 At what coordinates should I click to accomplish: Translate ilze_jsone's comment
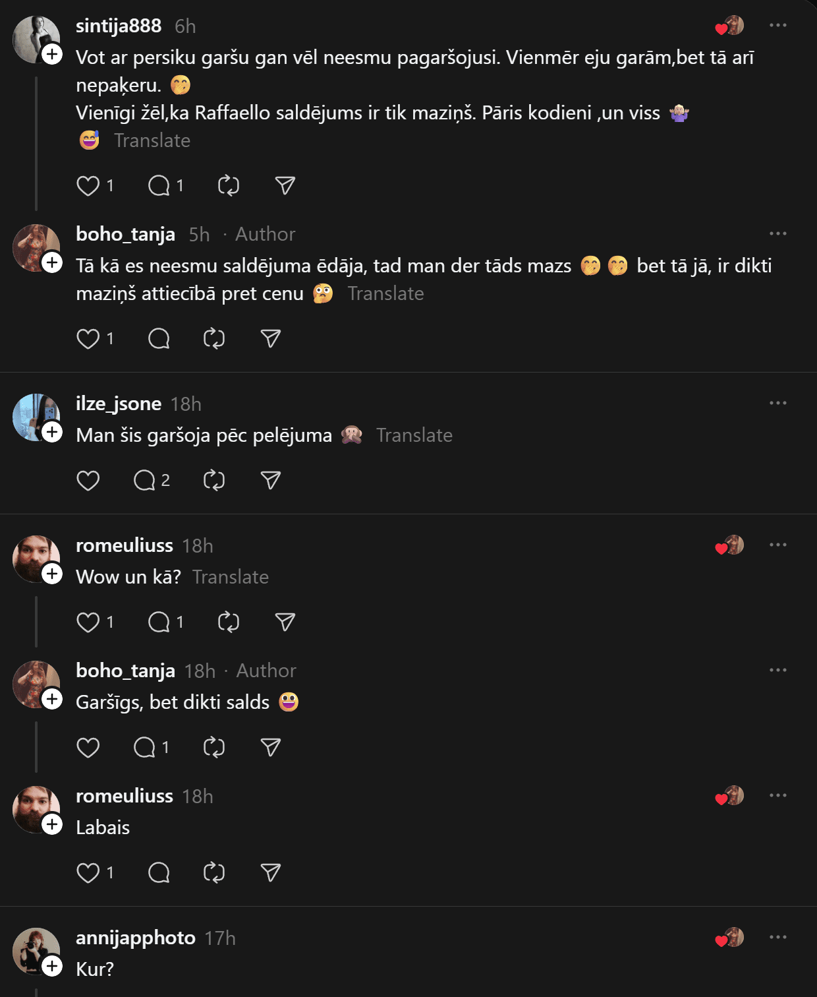414,435
